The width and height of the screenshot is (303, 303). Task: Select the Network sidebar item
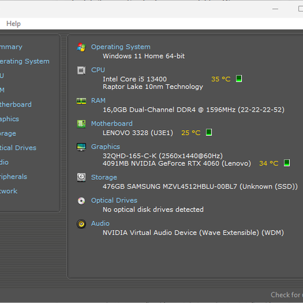[9, 191]
